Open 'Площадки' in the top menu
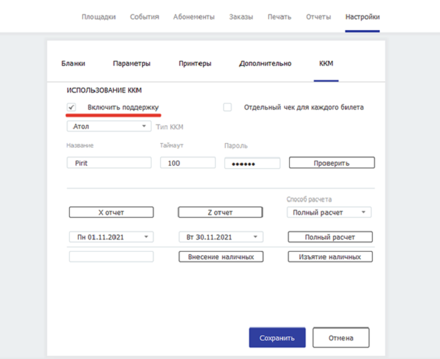The width and height of the screenshot is (440, 359). click(99, 16)
